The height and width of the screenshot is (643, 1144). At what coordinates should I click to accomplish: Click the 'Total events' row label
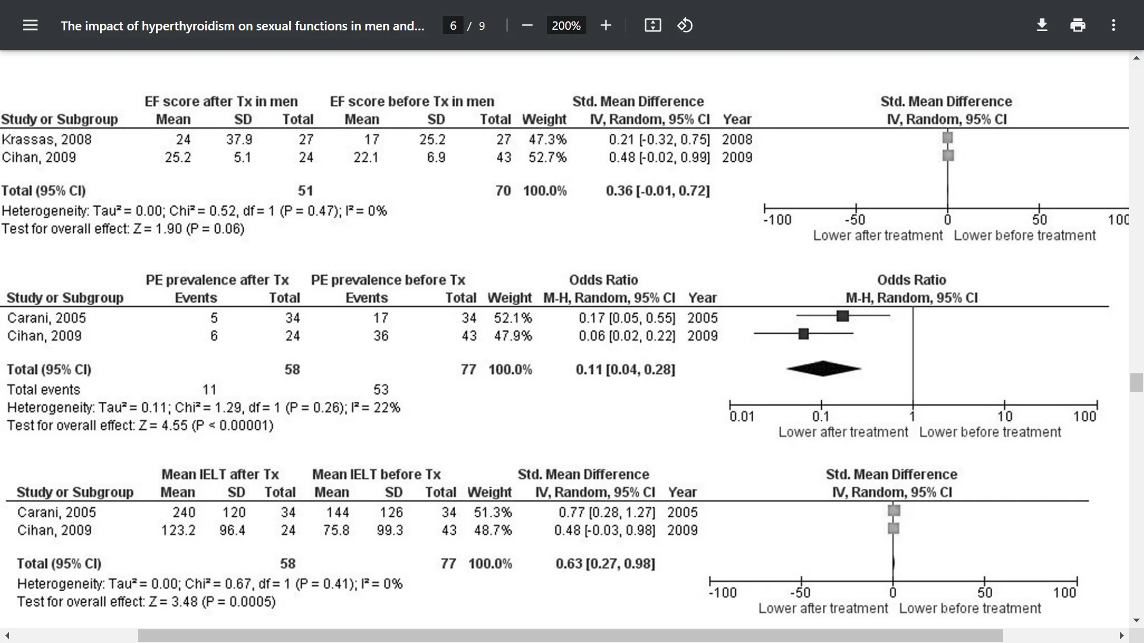tap(43, 390)
